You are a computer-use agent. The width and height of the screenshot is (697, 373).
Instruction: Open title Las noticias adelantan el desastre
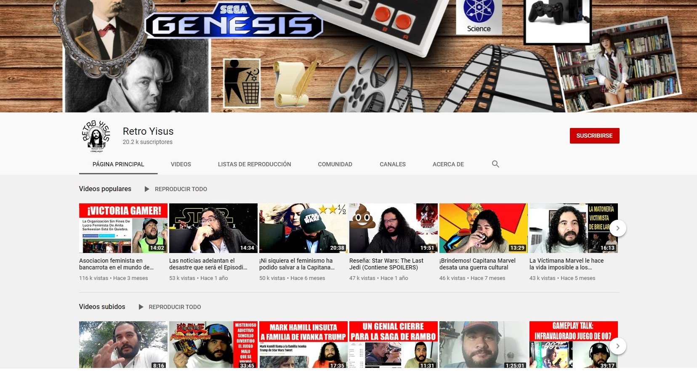point(208,264)
